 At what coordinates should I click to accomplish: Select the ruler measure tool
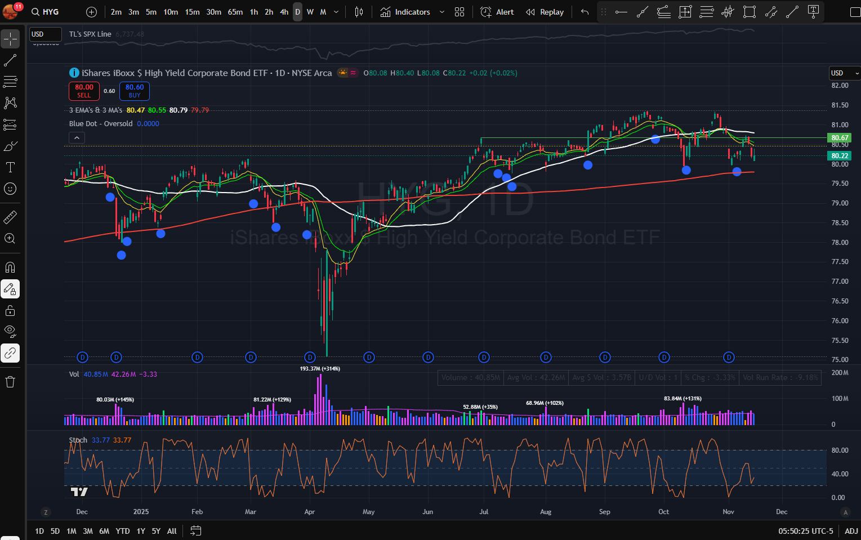(x=10, y=217)
